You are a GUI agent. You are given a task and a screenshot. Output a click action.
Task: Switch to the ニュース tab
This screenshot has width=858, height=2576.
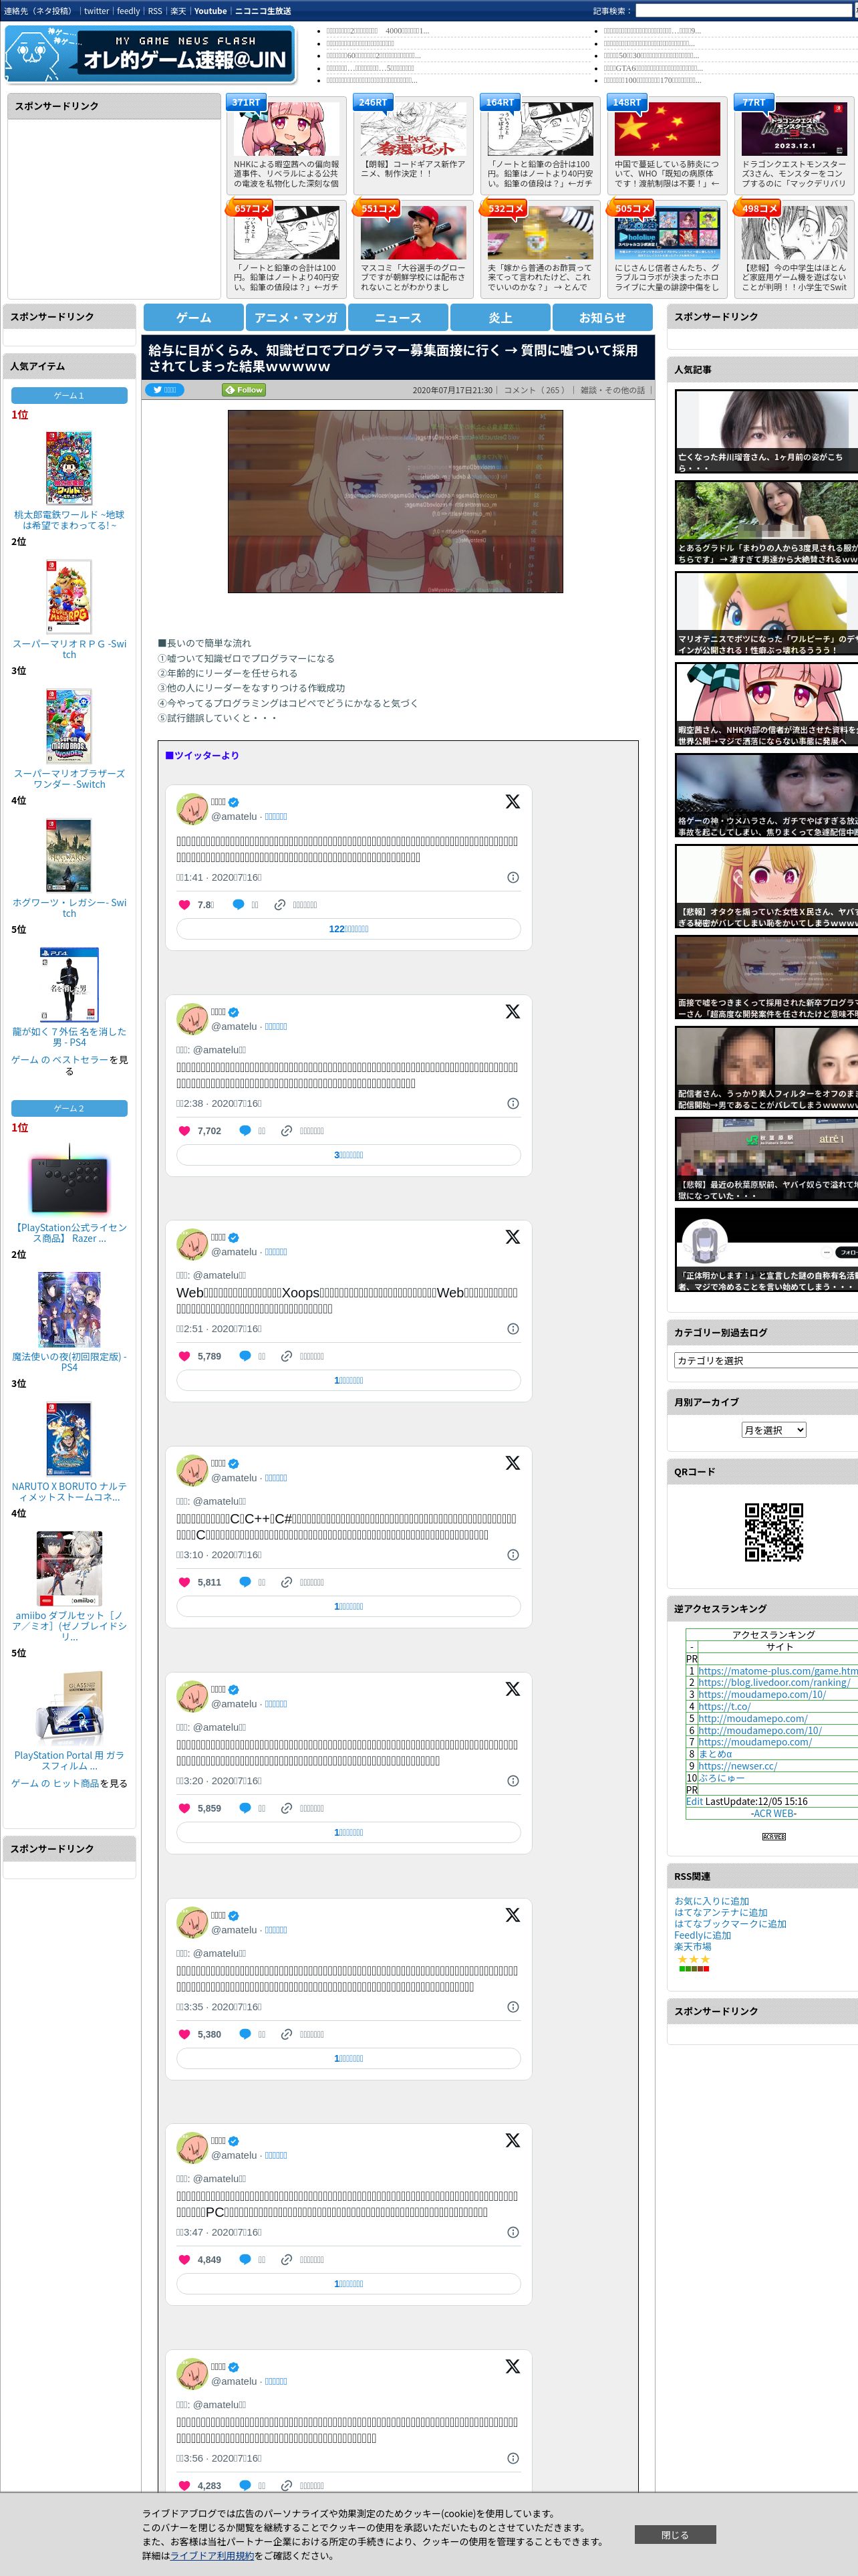point(398,317)
